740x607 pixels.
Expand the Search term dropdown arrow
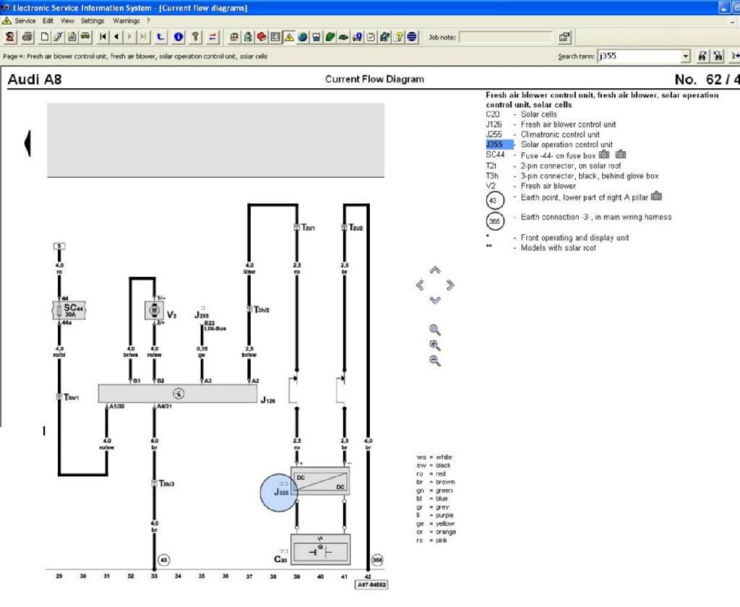pyautogui.click(x=686, y=56)
